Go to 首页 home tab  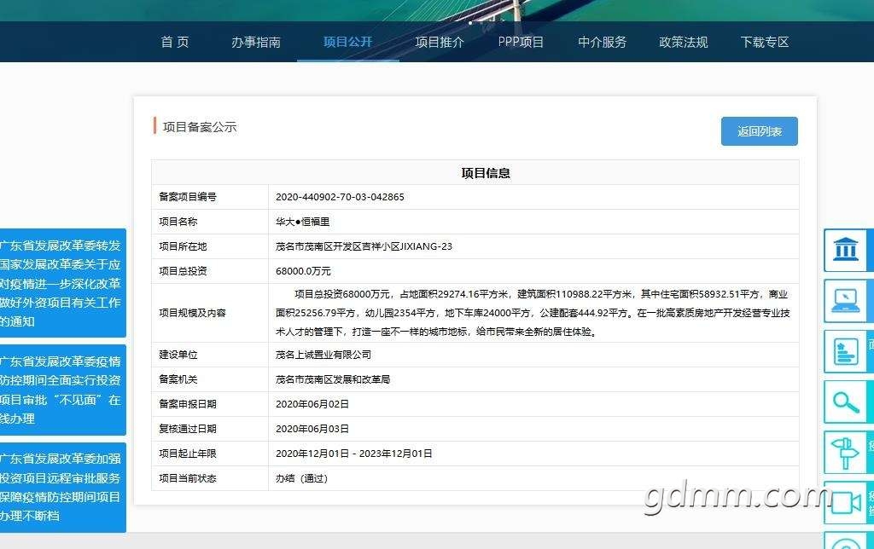(x=175, y=42)
